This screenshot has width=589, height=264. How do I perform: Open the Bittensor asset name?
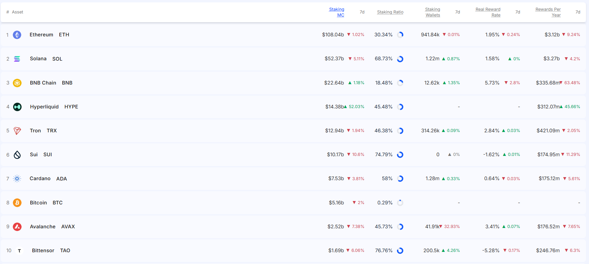click(43, 251)
